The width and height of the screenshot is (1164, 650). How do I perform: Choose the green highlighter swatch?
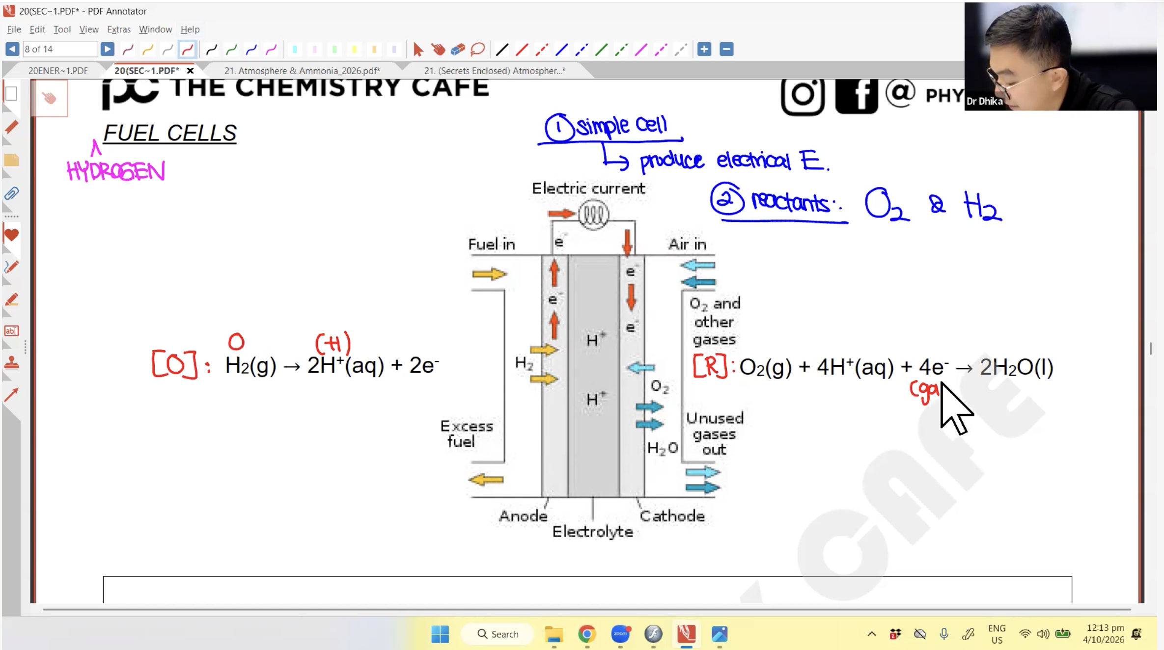(x=334, y=49)
